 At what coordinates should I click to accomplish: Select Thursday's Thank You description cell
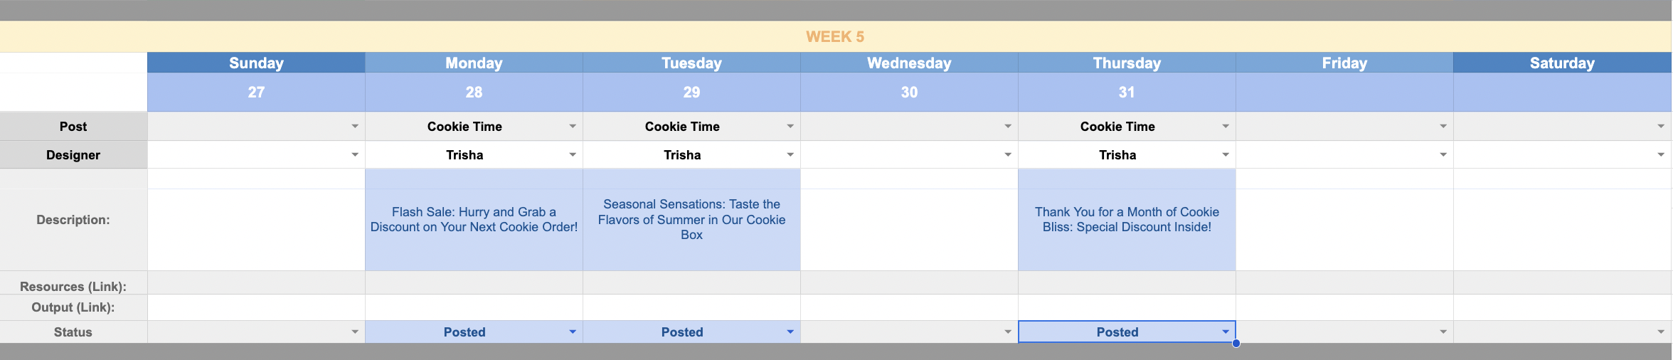(x=1127, y=220)
